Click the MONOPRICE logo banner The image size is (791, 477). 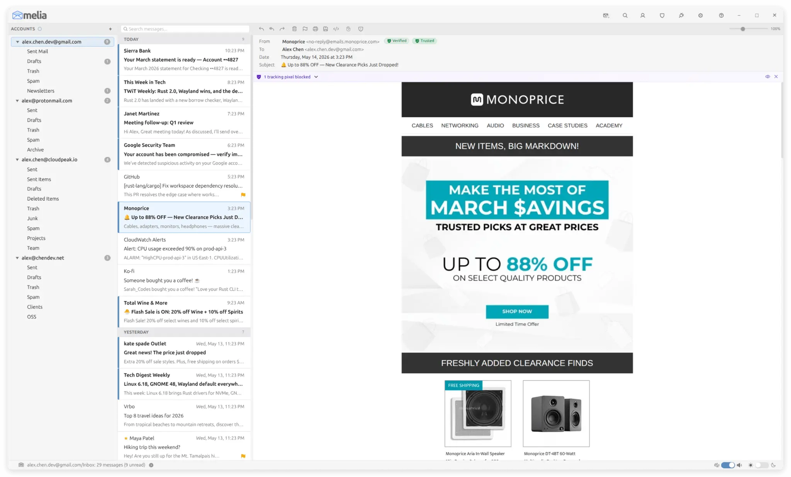[x=517, y=100]
